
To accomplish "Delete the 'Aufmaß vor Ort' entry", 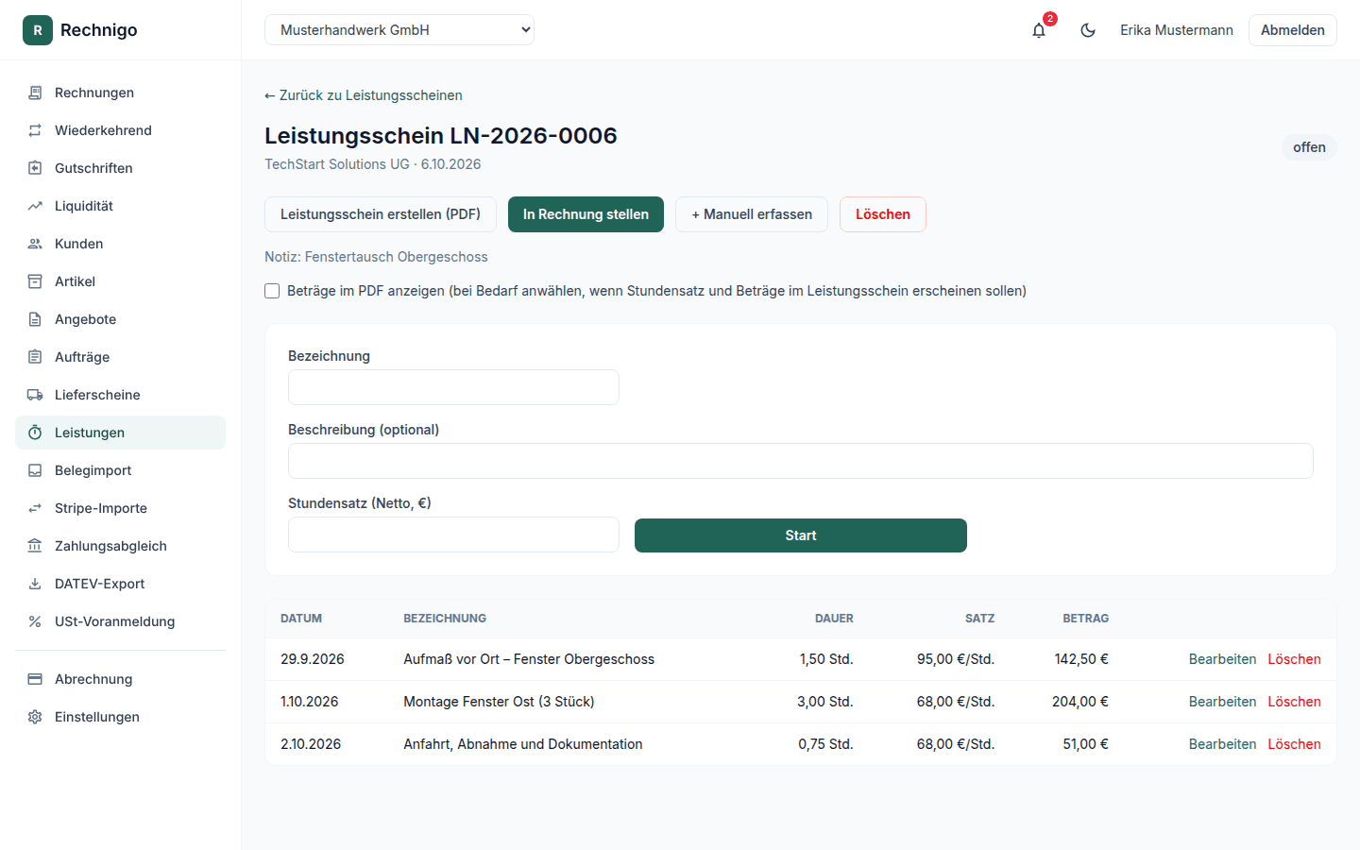I will coord(1294,659).
